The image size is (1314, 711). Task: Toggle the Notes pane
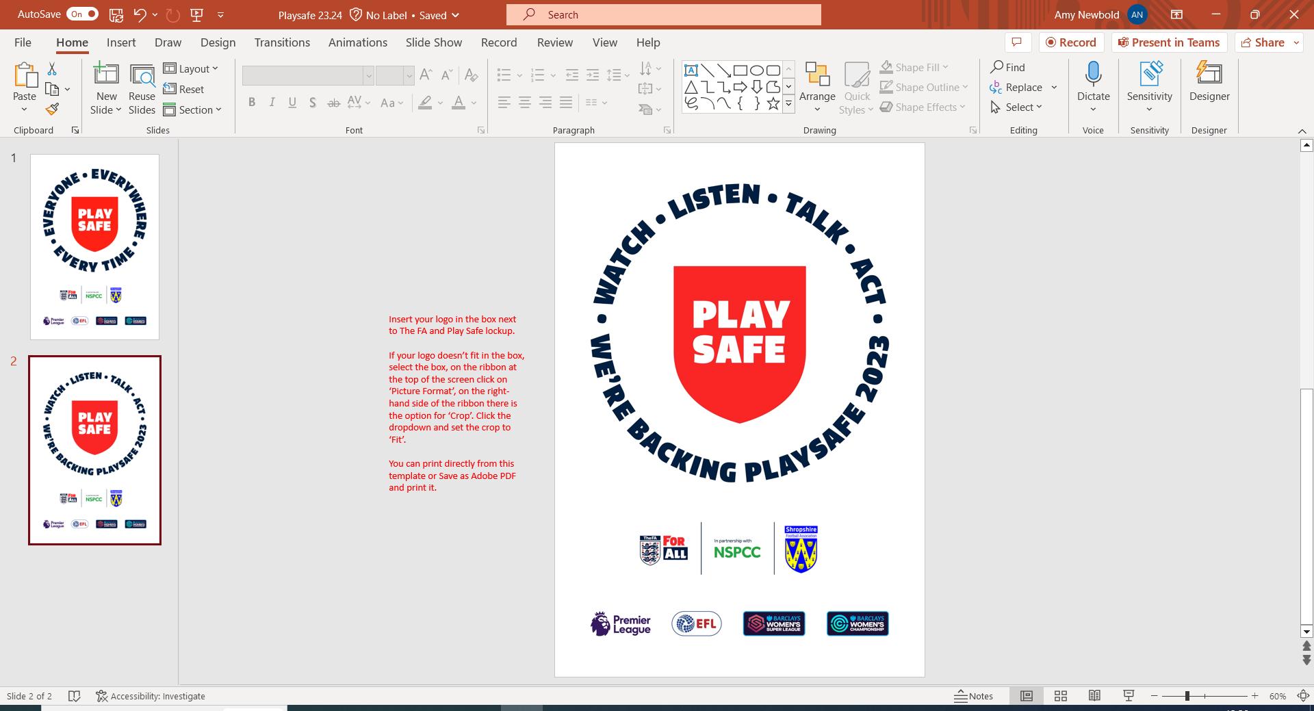[974, 696]
